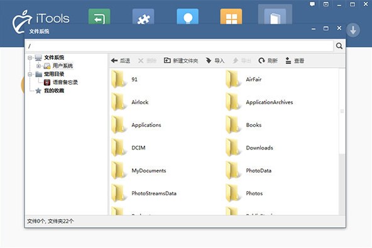Click the disabled delete X button
The height and width of the screenshot is (248, 372).
pos(147,61)
